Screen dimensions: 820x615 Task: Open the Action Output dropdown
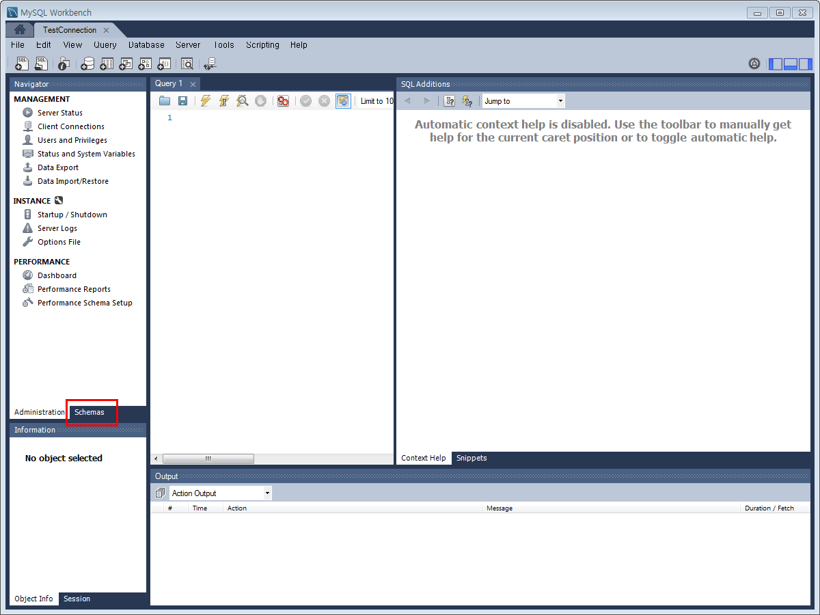pos(220,493)
